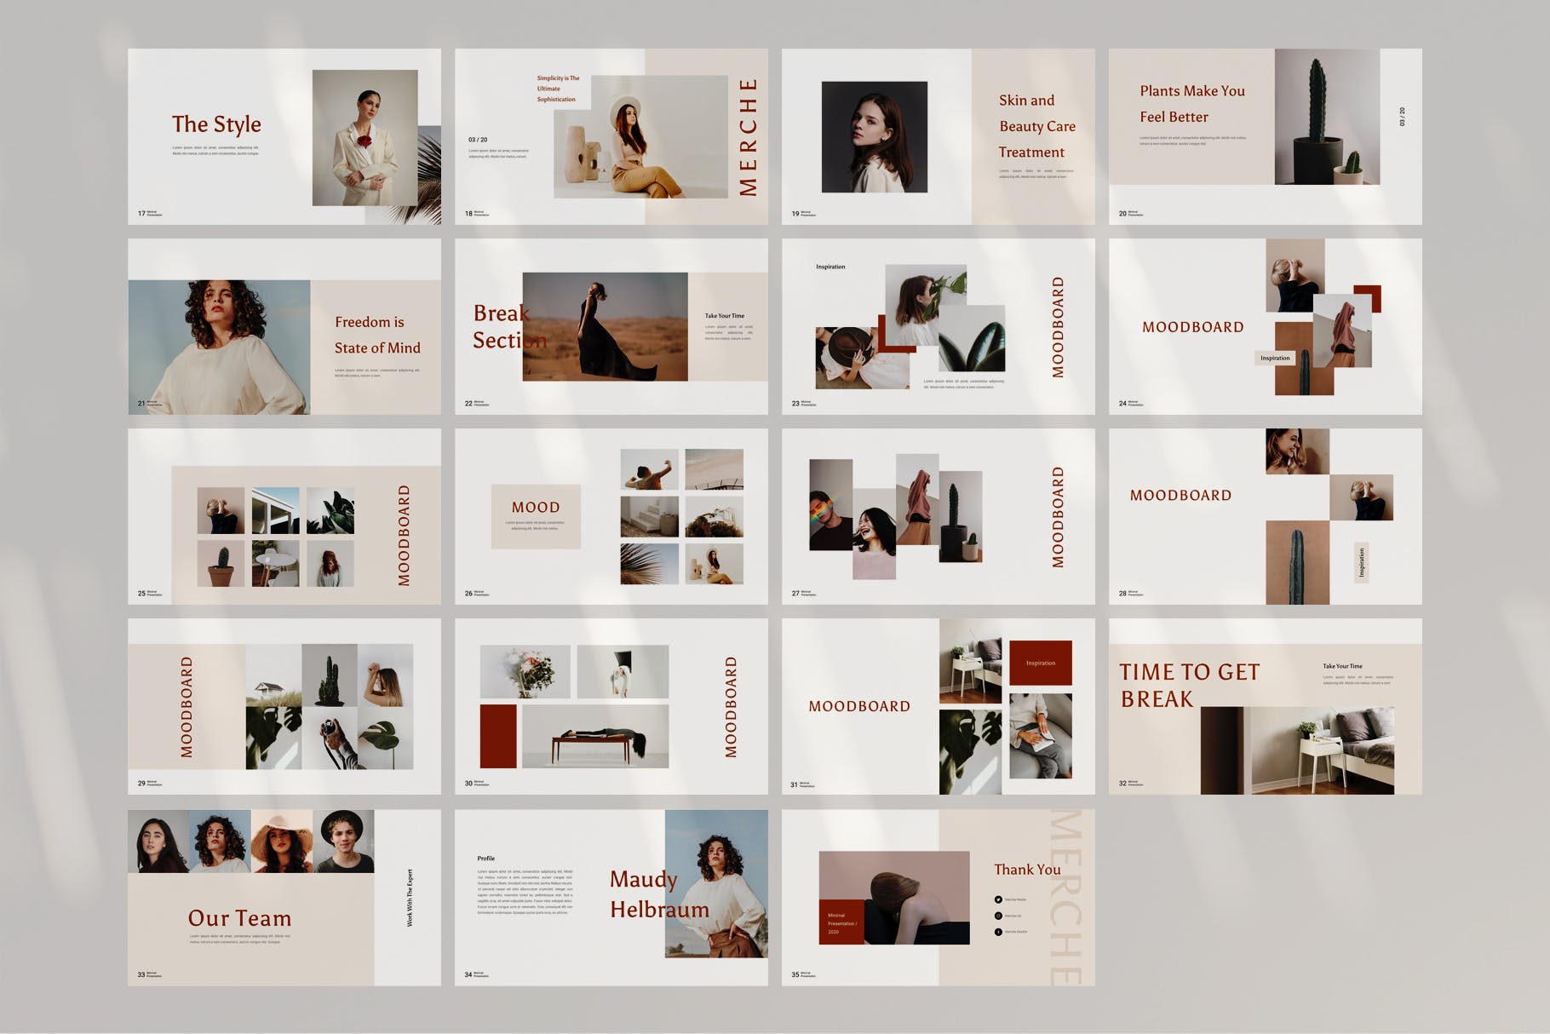
Task: Click the Instagram icon on Thank You slide
Action: tap(998, 916)
